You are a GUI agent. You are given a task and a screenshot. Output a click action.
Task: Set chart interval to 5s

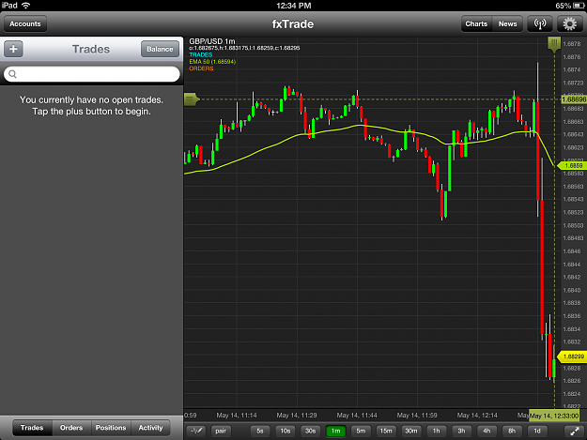point(260,431)
